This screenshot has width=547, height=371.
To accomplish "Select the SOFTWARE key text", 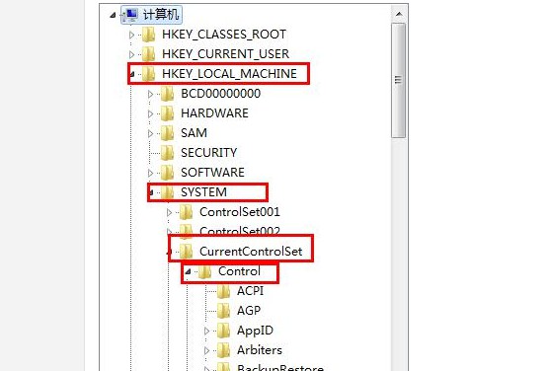I will point(213,173).
